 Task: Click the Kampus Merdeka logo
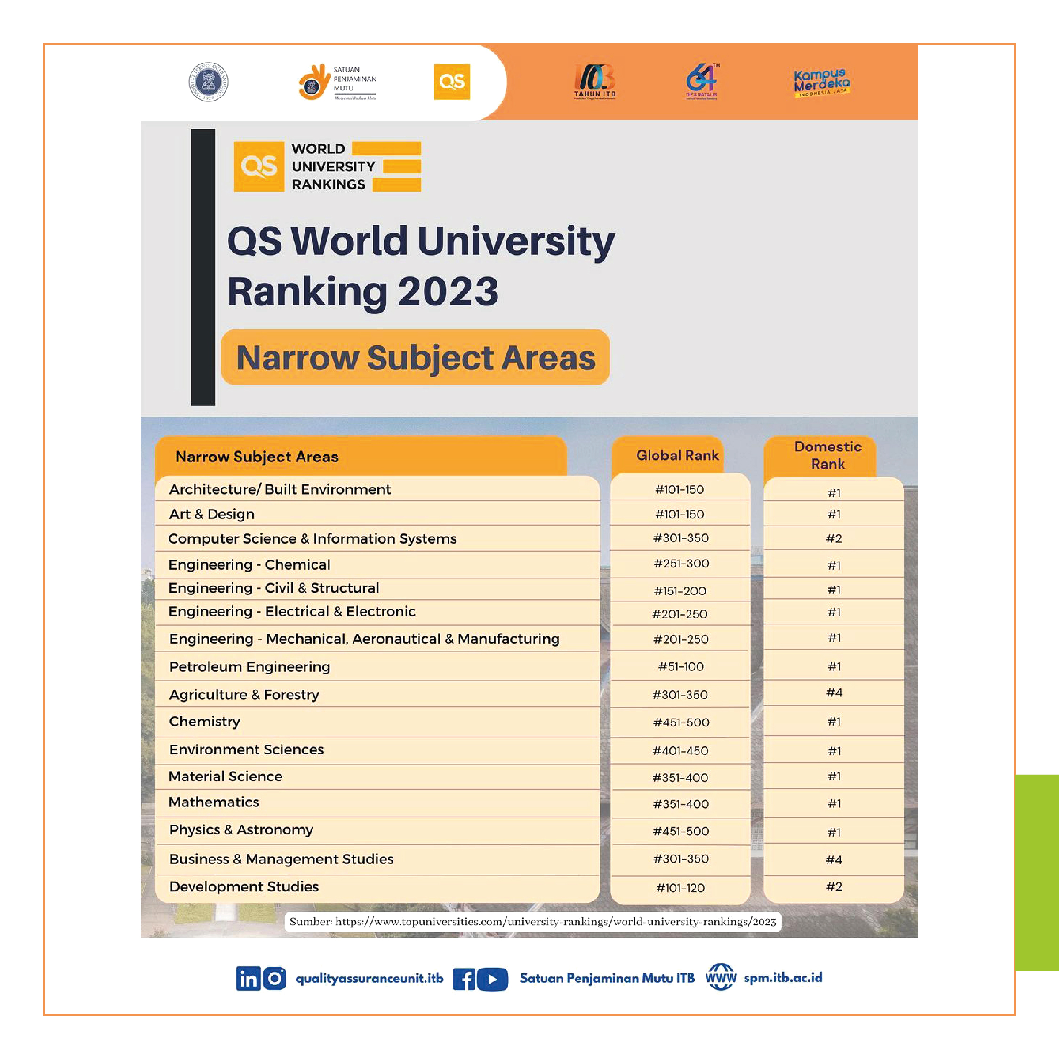click(x=822, y=83)
